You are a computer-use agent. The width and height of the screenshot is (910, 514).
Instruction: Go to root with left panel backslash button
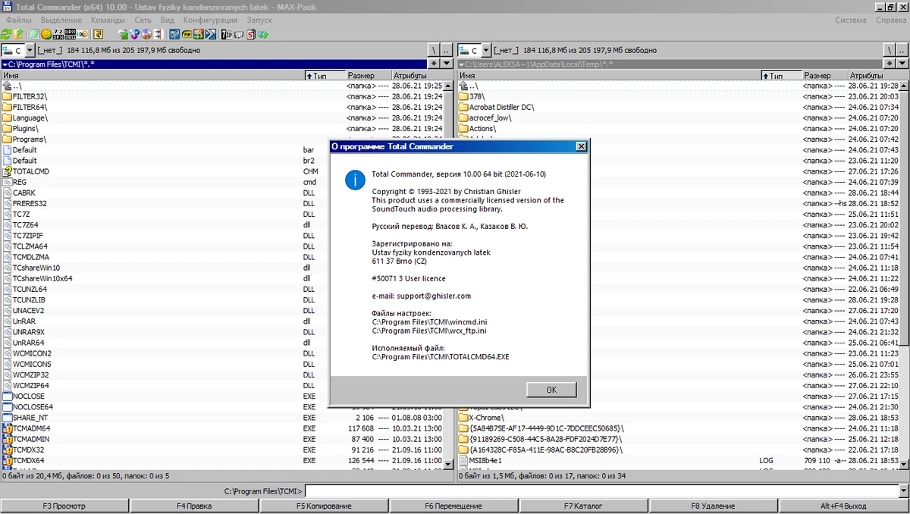click(433, 50)
